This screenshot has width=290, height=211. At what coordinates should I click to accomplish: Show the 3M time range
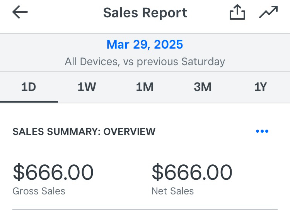pyautogui.click(x=203, y=87)
